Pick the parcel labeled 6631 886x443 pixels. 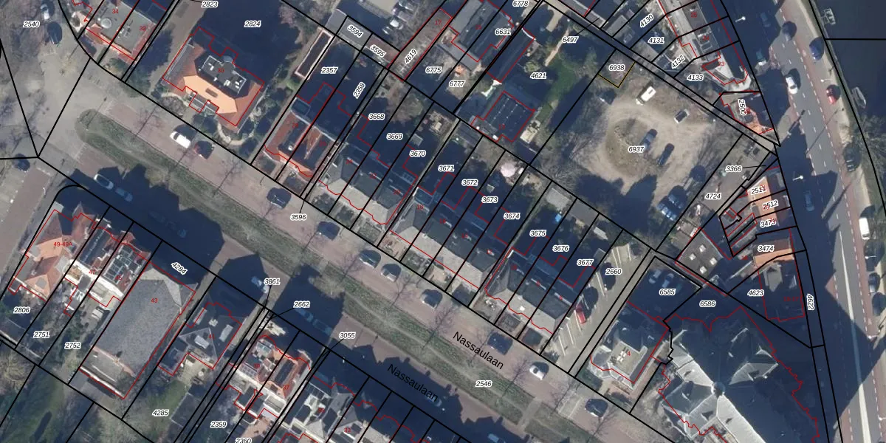[x=503, y=32]
